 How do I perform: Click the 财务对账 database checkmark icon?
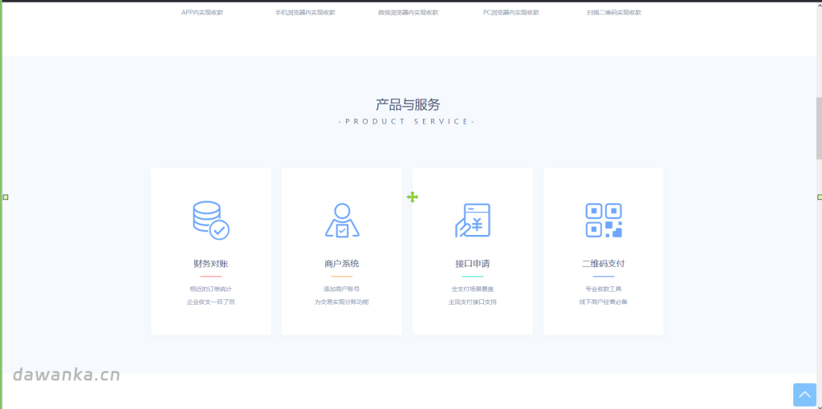pyautogui.click(x=211, y=221)
